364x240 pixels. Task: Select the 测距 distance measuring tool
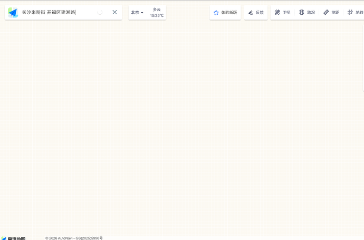[331, 12]
